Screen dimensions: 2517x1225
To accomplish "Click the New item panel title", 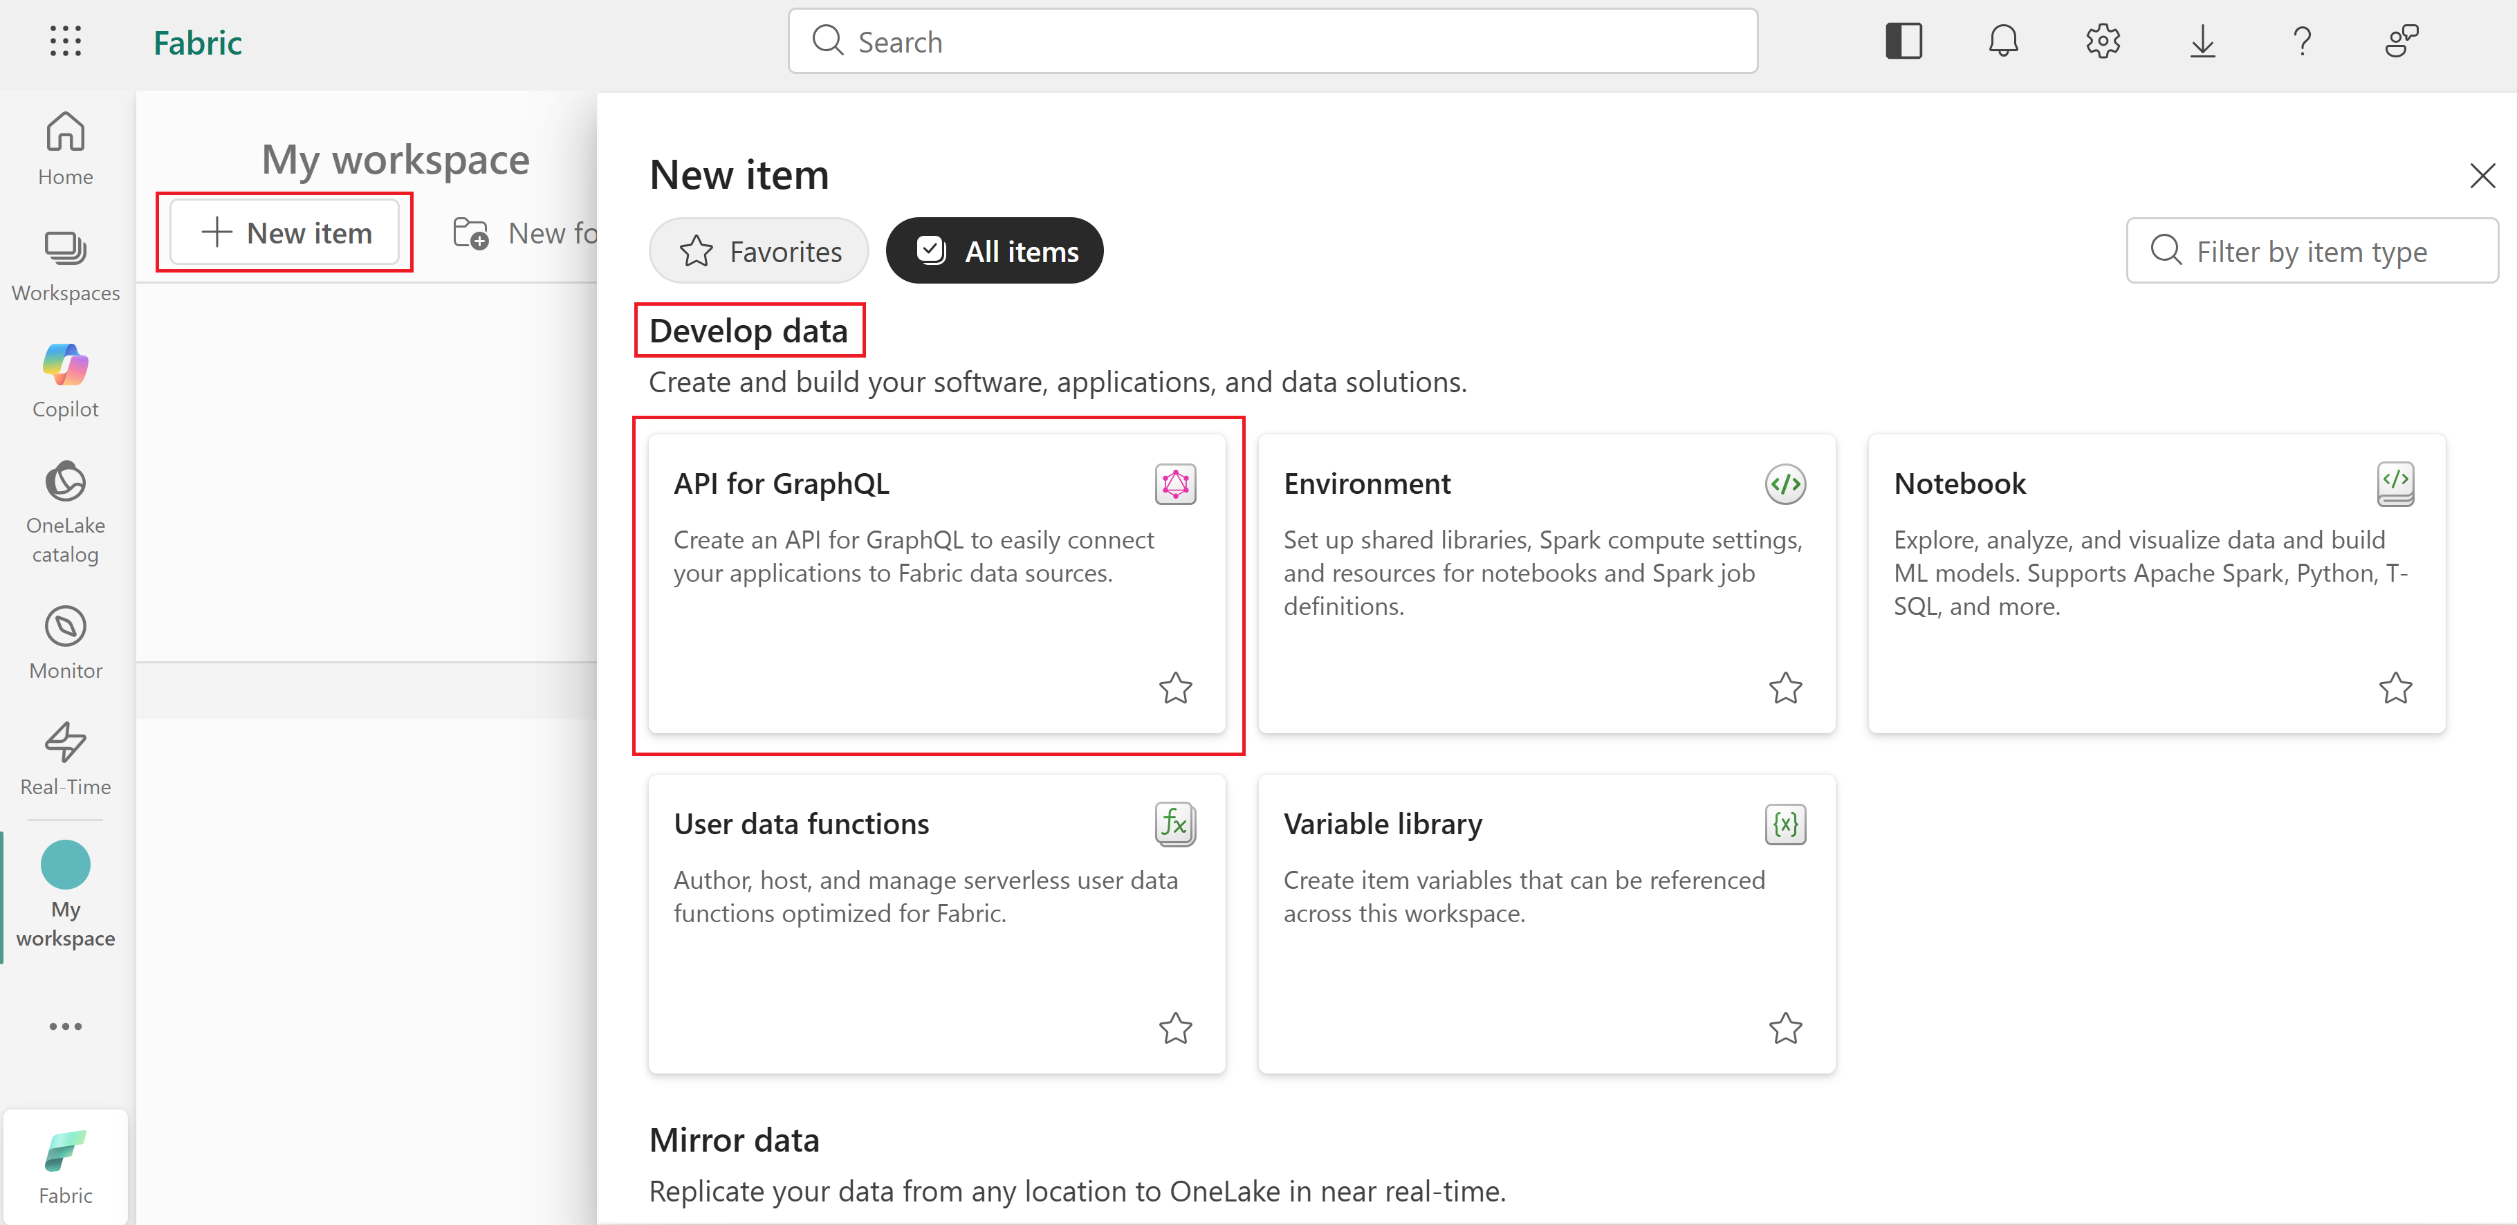I will click(739, 175).
